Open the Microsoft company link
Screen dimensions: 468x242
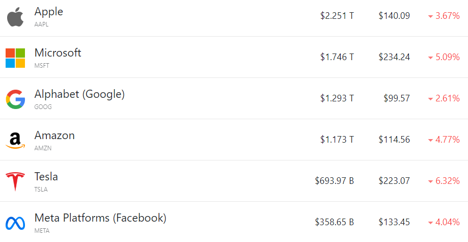click(x=58, y=52)
